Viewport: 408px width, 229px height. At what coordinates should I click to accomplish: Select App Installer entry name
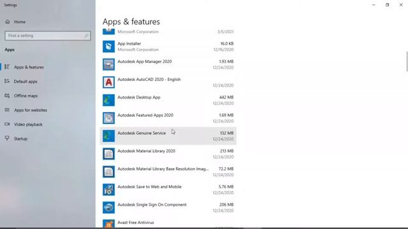(x=129, y=44)
